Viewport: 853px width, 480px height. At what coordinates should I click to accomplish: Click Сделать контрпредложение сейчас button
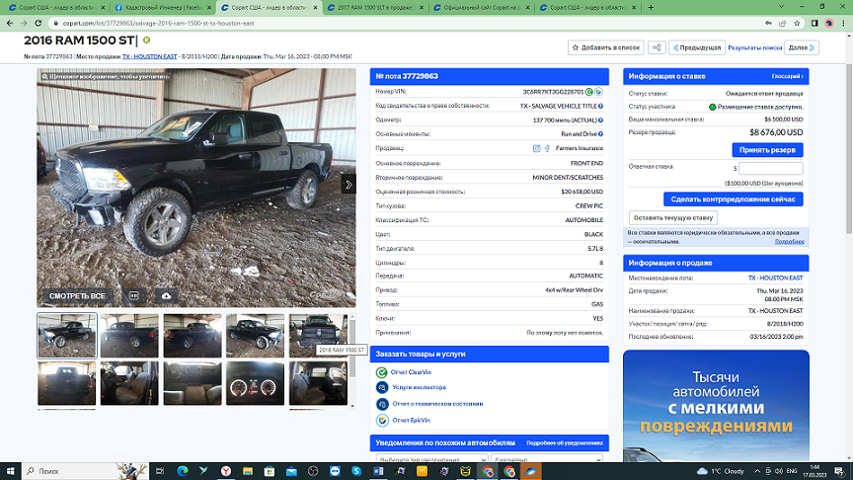point(733,200)
